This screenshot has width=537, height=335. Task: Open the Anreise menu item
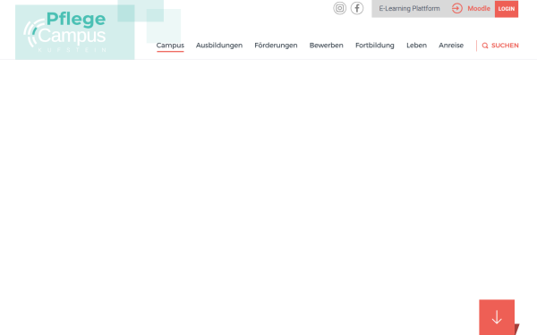tap(451, 46)
